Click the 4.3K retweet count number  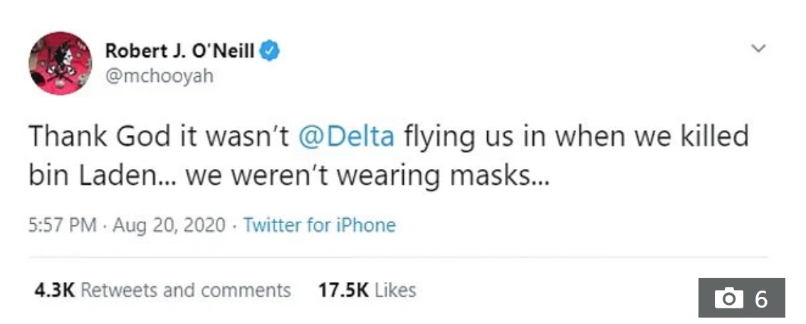pyautogui.click(x=54, y=290)
